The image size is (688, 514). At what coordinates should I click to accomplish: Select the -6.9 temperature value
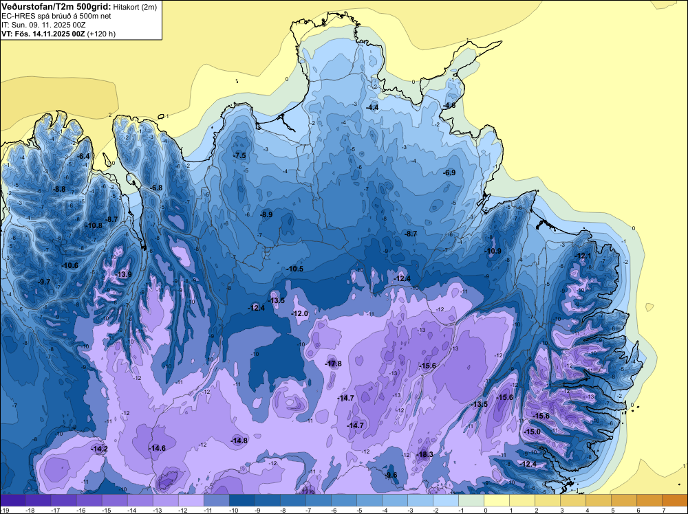pos(449,172)
